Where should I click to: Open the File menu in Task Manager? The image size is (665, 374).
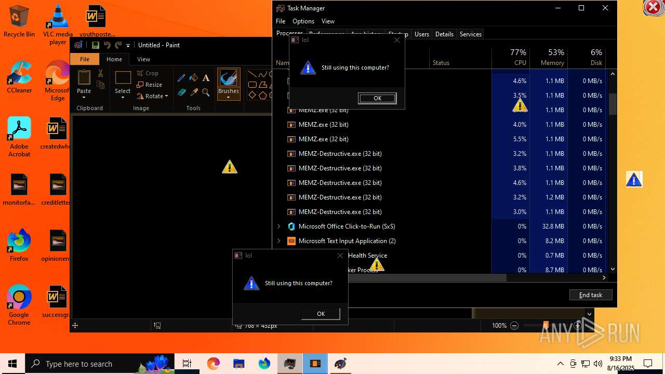click(x=281, y=21)
